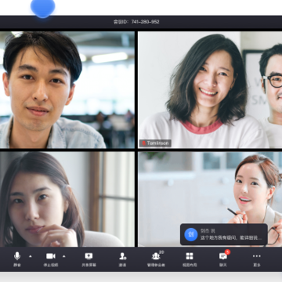The image size is (282, 282).
Task: Select Tomlinson's video tile
Action: [x=210, y=90]
